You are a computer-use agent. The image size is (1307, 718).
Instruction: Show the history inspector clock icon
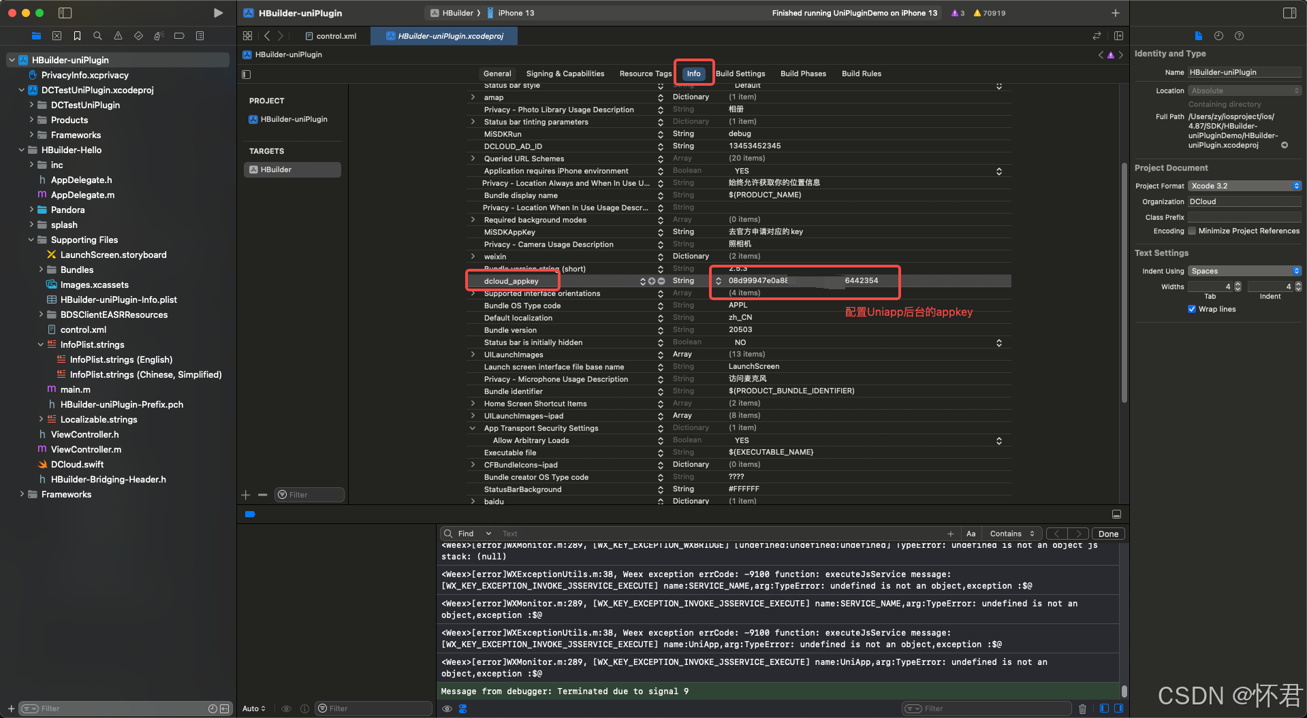pyautogui.click(x=1218, y=35)
